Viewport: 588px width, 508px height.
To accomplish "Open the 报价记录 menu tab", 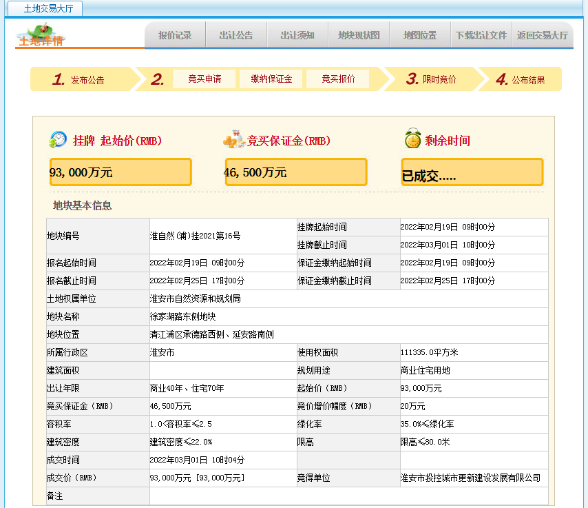I will [x=175, y=35].
